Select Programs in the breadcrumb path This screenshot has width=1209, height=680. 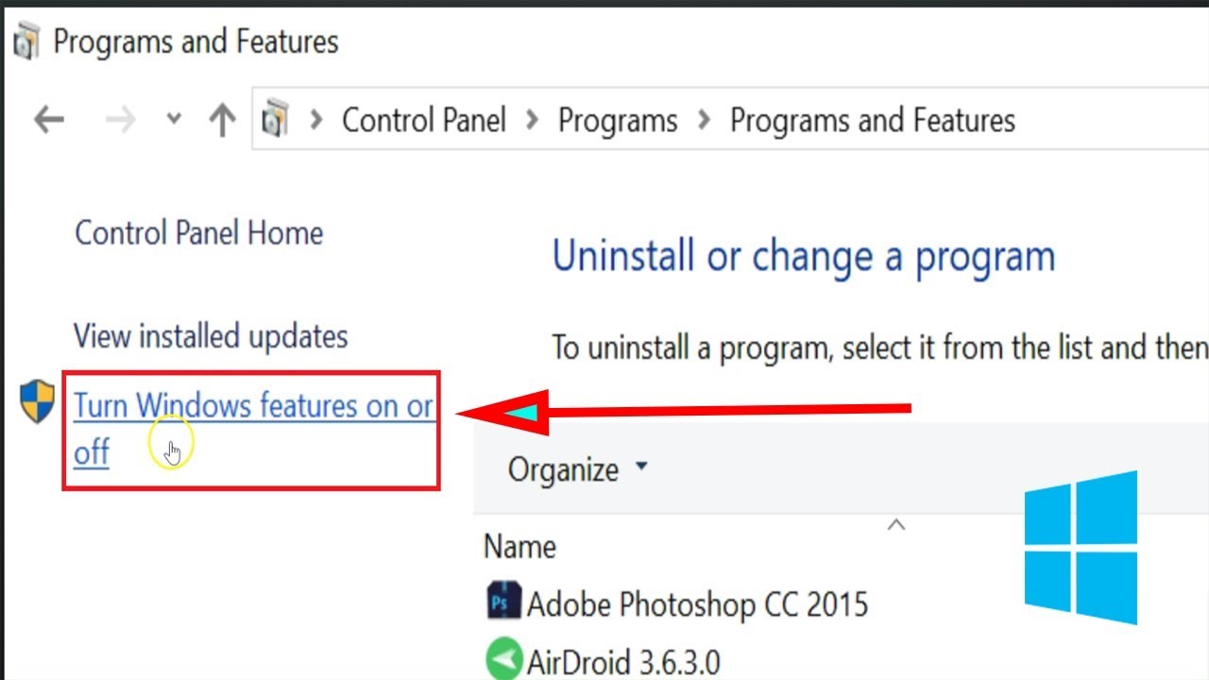617,120
